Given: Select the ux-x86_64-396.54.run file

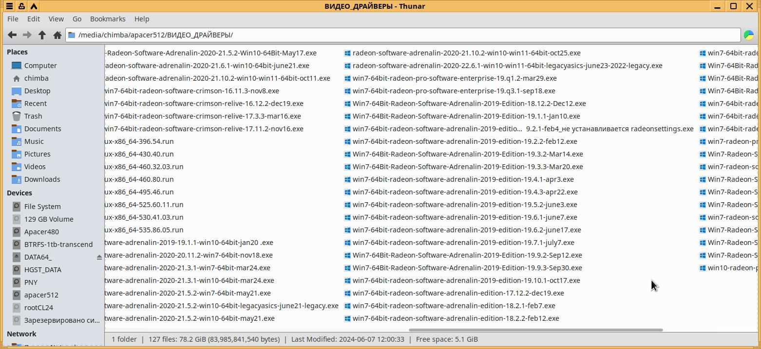Looking at the screenshot, I should click(x=139, y=141).
